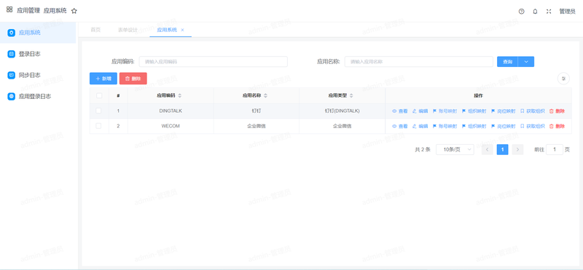Switch to the 表单设计 tab
Screen dimensions: 583x270
coord(128,30)
